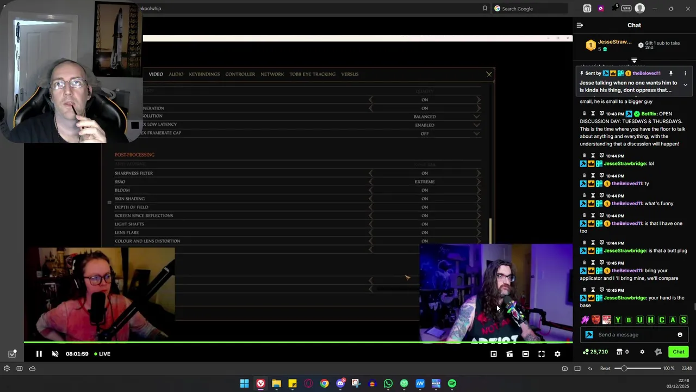Unpin the pinned message pin icon

click(x=670, y=73)
